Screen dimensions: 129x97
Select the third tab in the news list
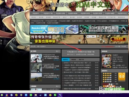tap(81, 59)
